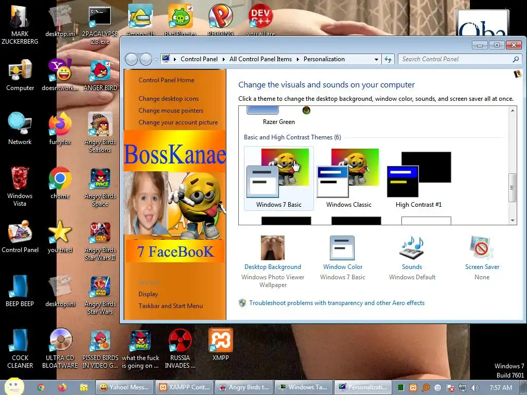Select the ANGER BIRD desktop icon

100,75
